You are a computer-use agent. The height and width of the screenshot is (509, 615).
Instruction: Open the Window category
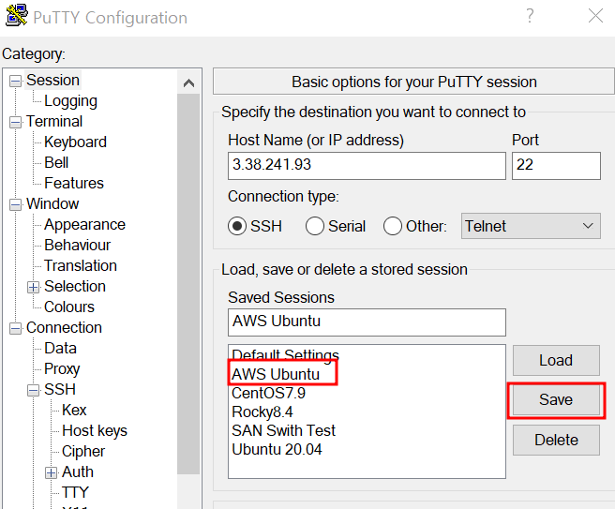(52, 204)
